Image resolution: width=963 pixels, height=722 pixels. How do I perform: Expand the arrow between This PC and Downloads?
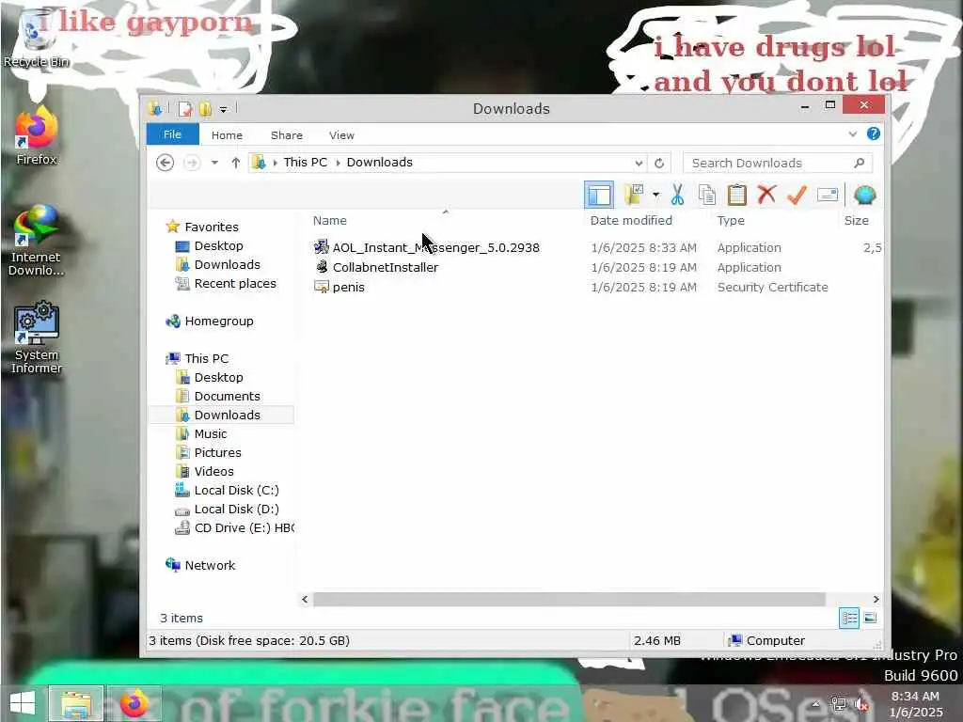click(x=338, y=163)
